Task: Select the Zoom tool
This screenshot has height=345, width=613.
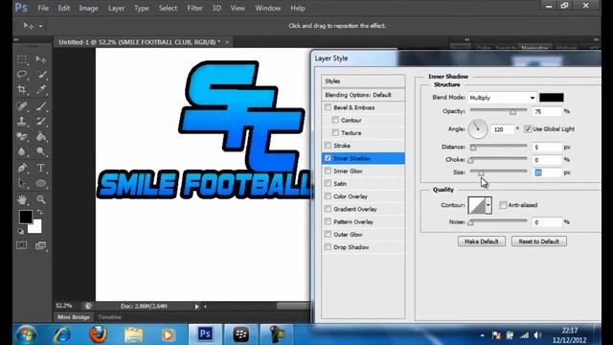Action: pos(41,199)
